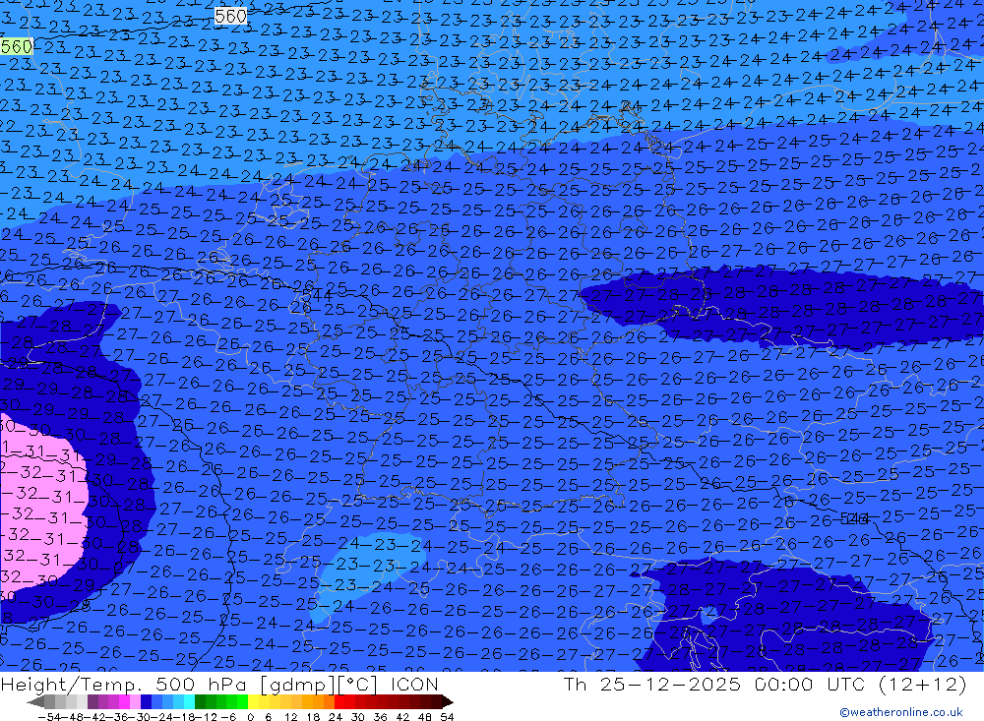Click the "[°C]" unit label
The height and width of the screenshot is (721, 984).
[356, 685]
